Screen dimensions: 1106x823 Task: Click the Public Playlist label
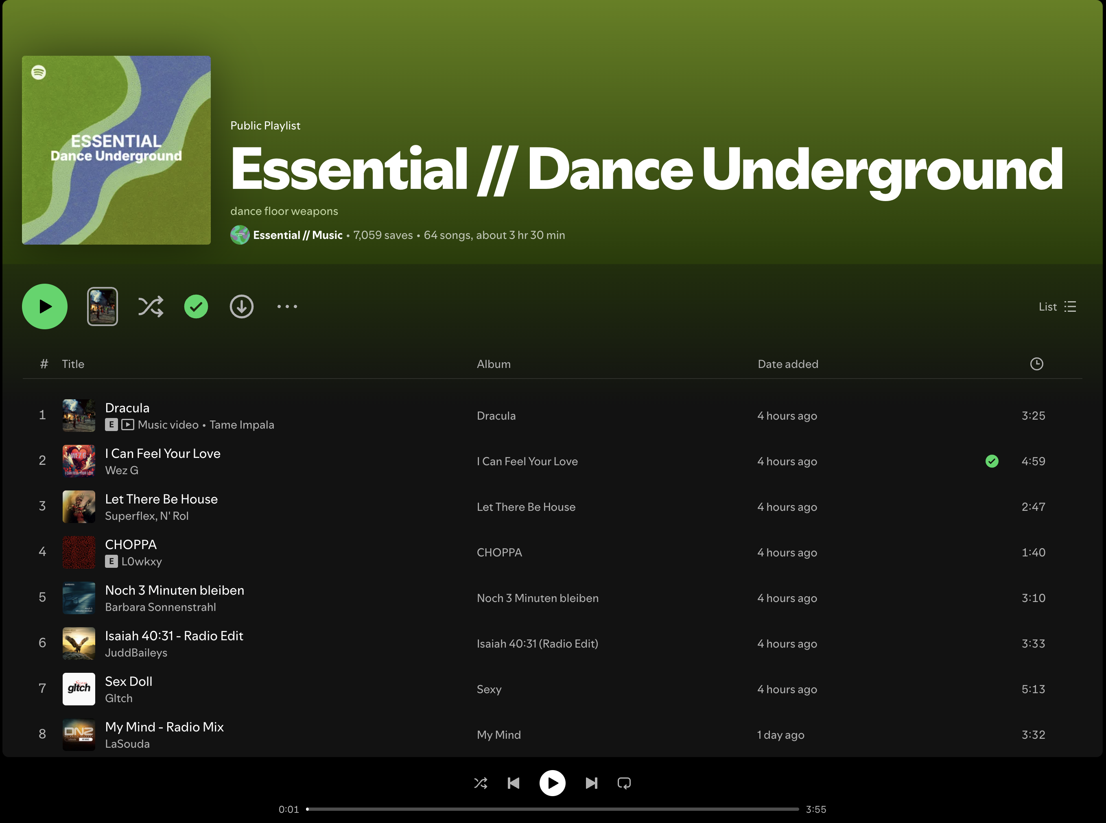(x=265, y=125)
